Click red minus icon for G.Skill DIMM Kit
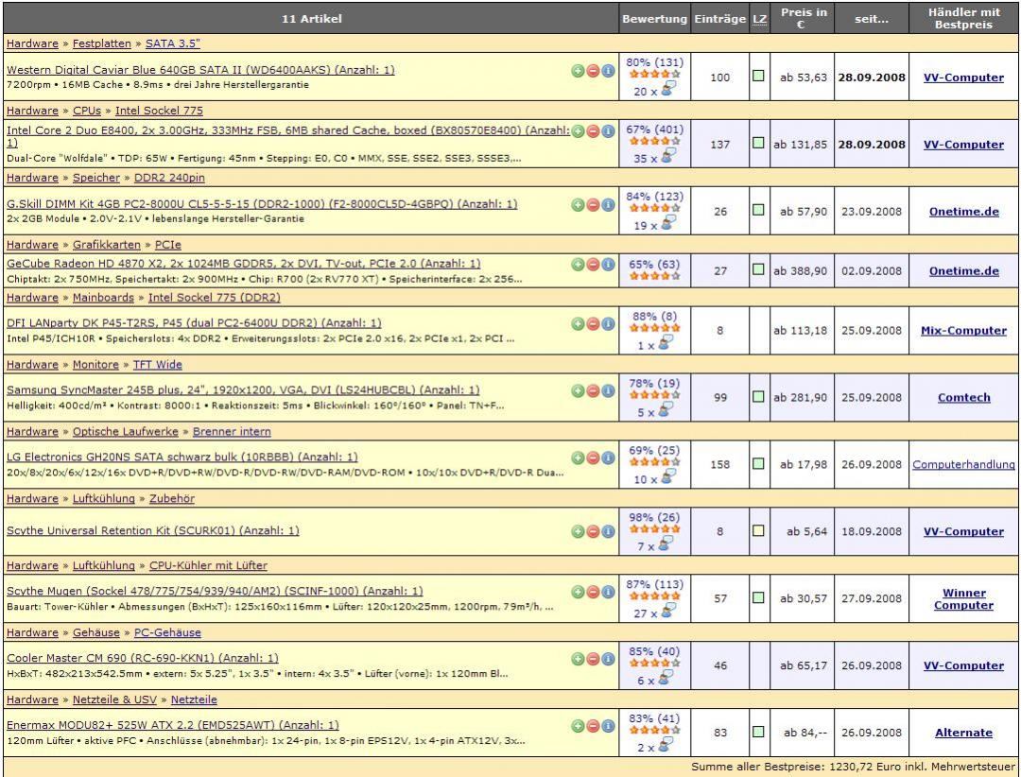 (593, 205)
